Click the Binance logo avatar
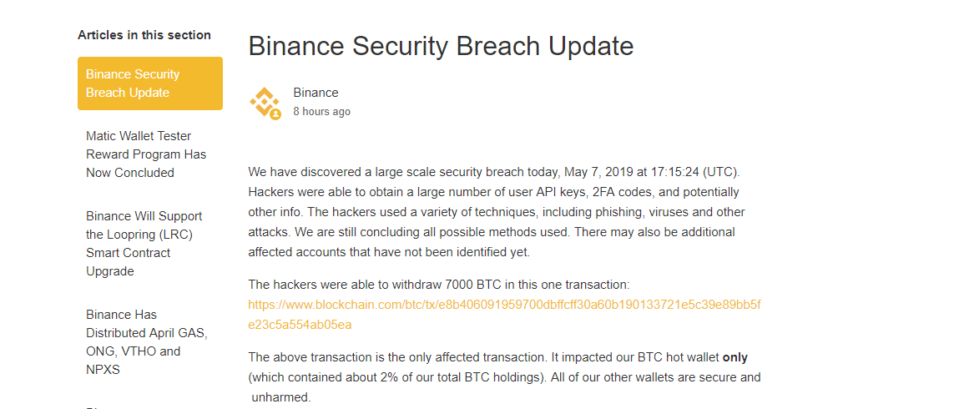954x409 pixels. [x=265, y=102]
